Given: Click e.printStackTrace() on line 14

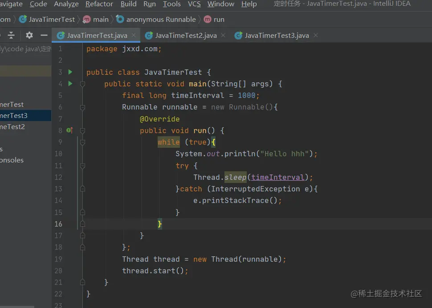Looking at the screenshot, I should [237, 200].
